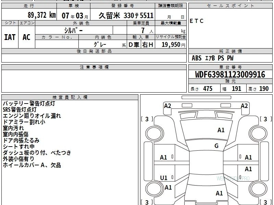Select the ETC sales point entry
Viewport: 274px width, 205px height.
click(197, 21)
